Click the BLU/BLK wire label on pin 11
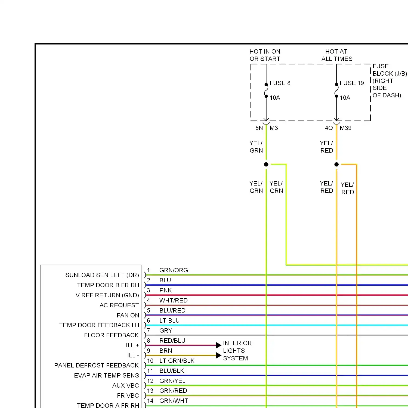 click(172, 371)
